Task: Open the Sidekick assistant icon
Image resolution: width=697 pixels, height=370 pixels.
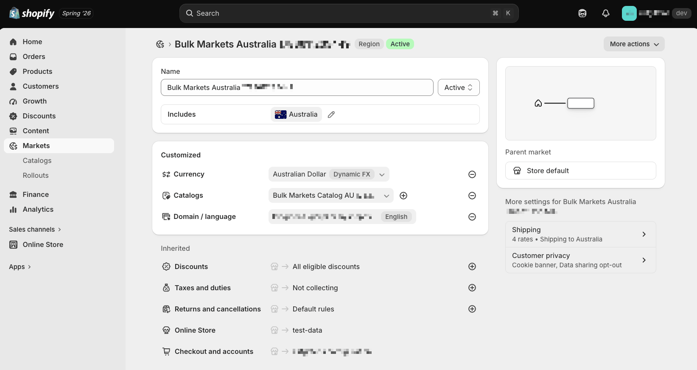Action: point(582,13)
